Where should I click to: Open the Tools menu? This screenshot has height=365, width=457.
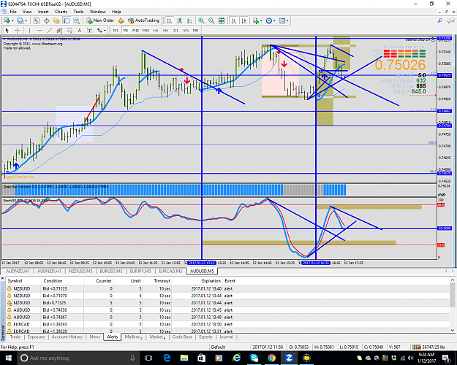[x=78, y=12]
